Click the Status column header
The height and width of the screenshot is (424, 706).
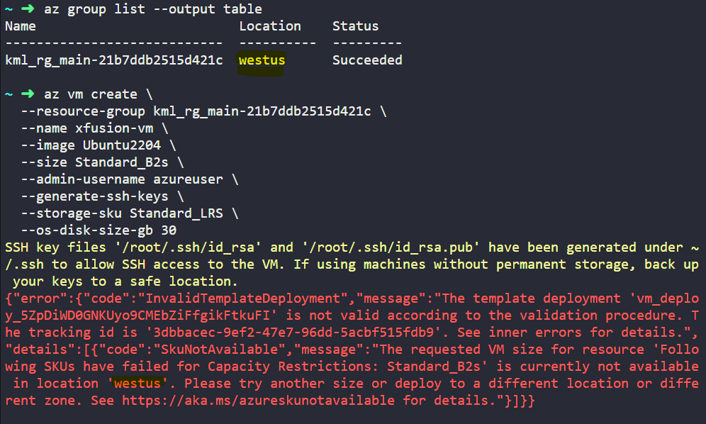pyautogui.click(x=355, y=26)
